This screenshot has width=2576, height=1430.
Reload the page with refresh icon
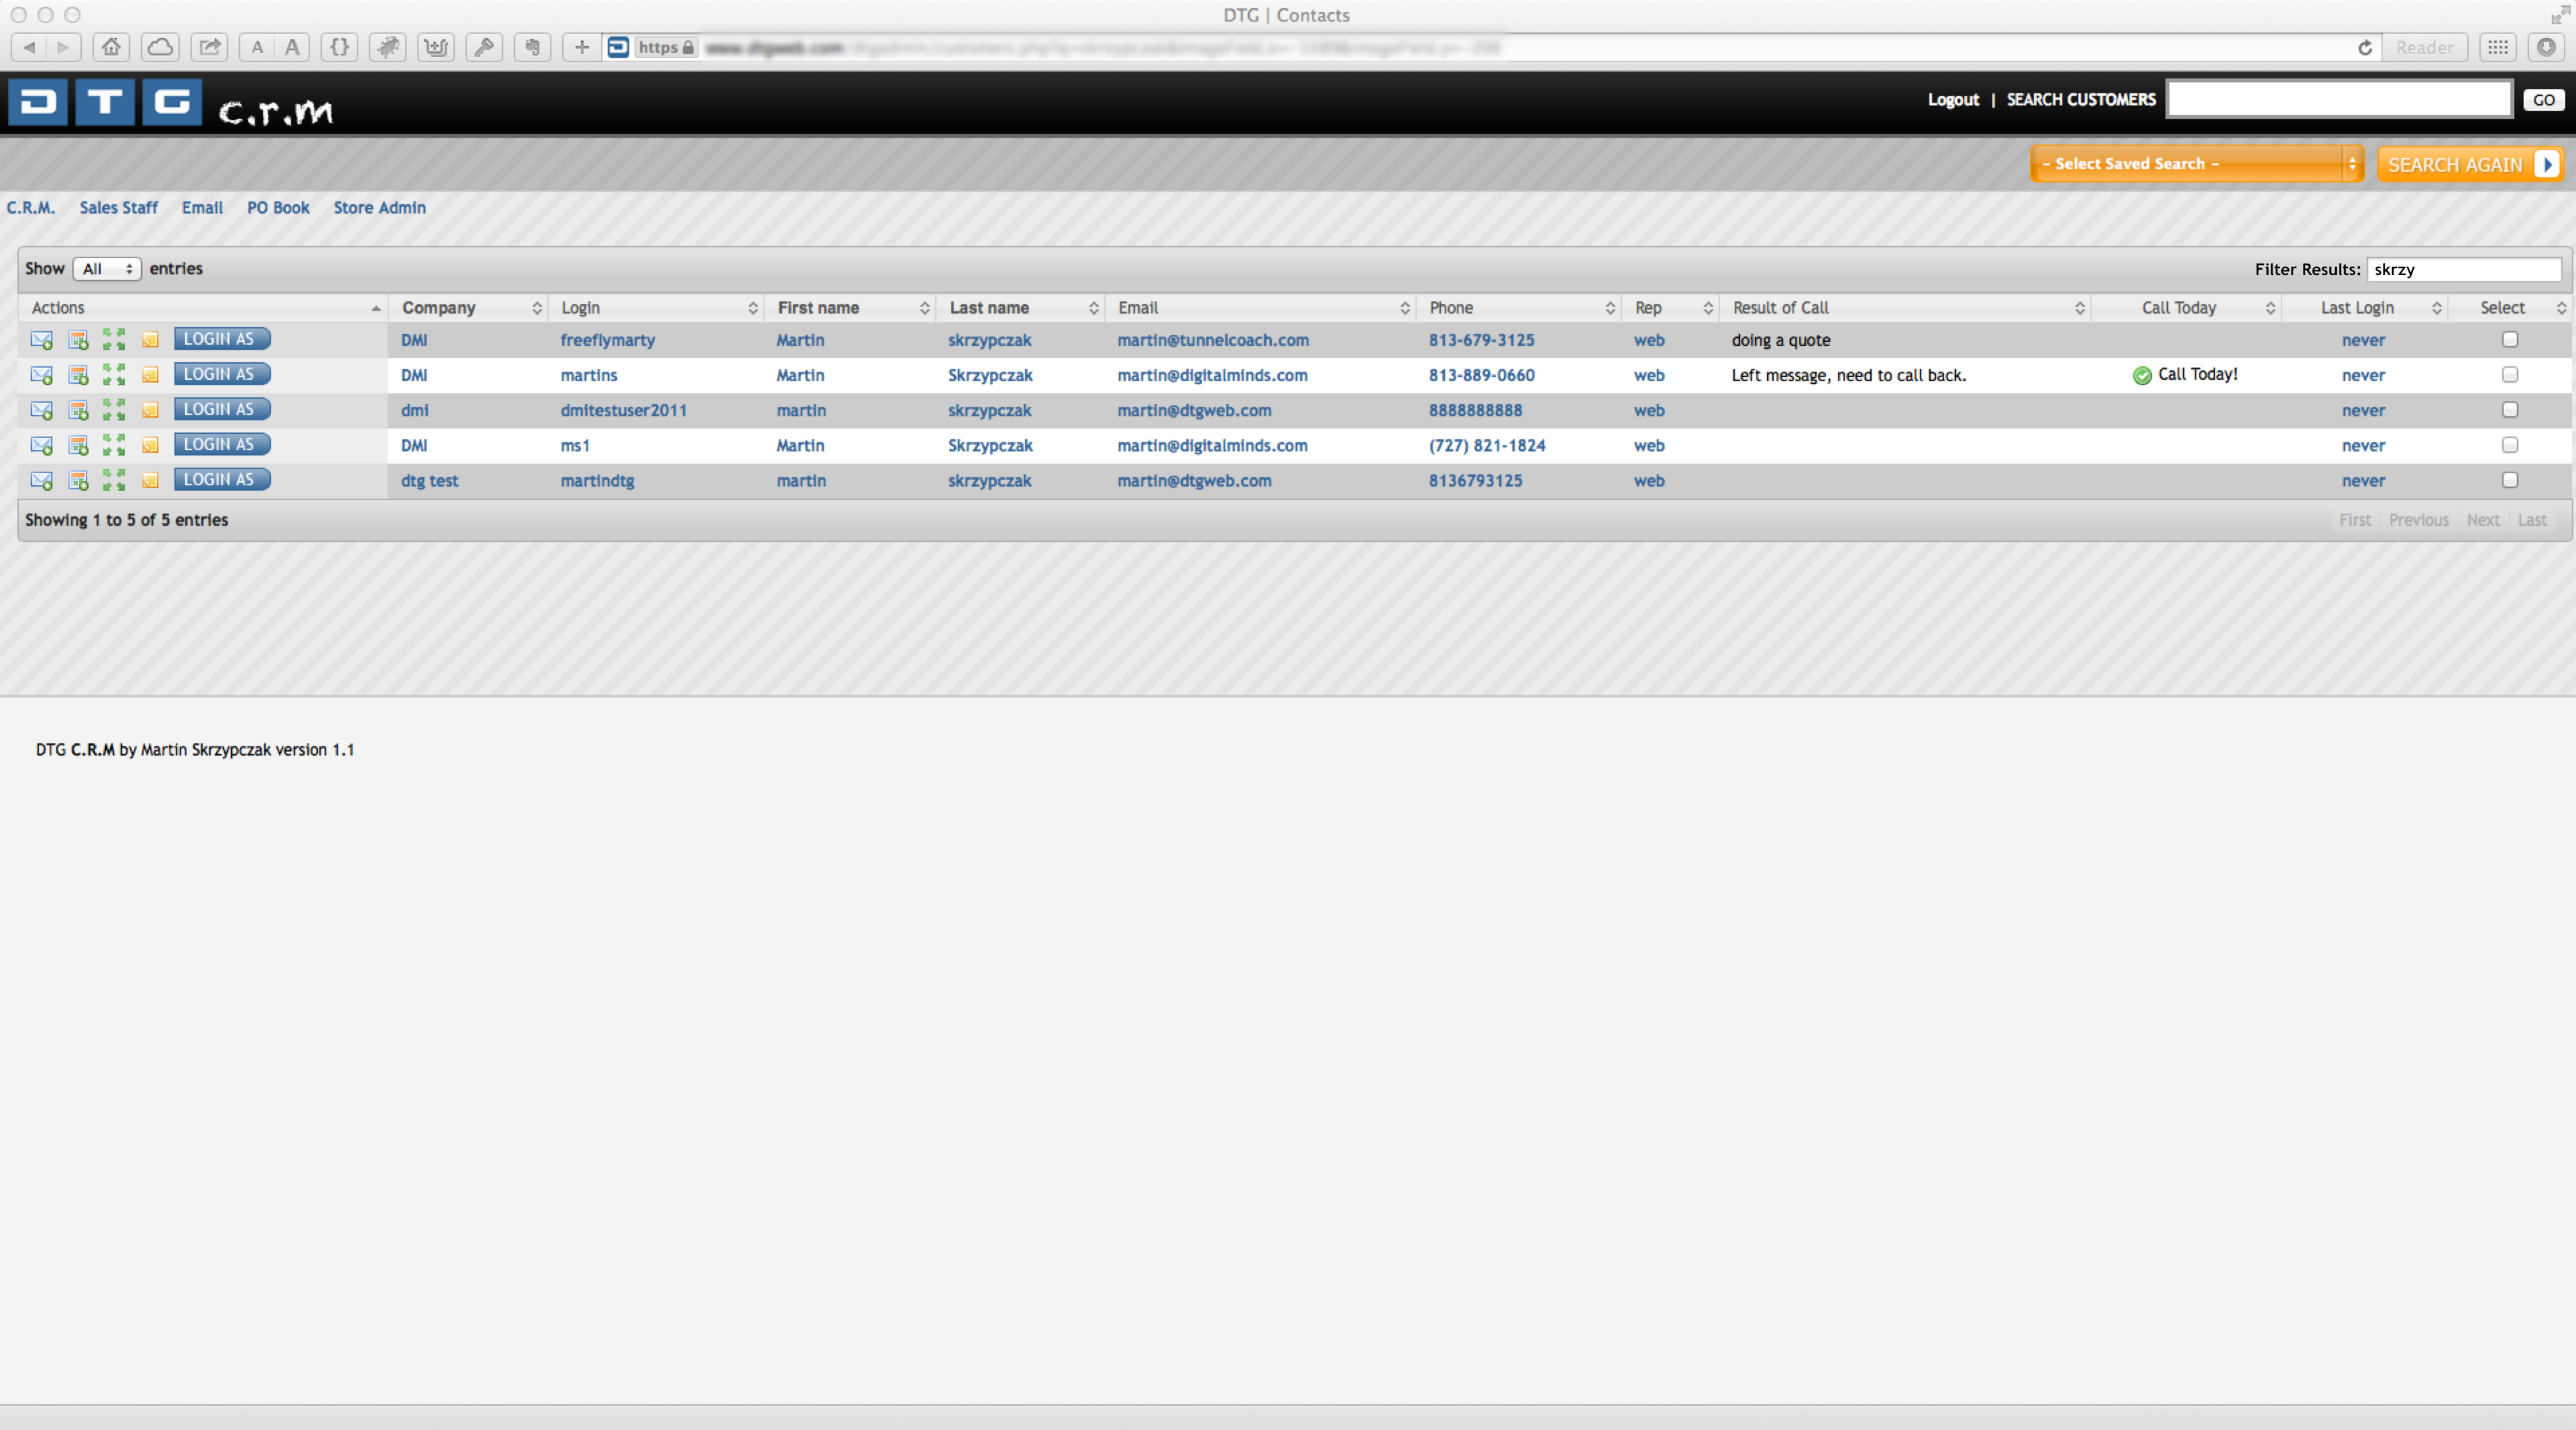pos(2365,48)
